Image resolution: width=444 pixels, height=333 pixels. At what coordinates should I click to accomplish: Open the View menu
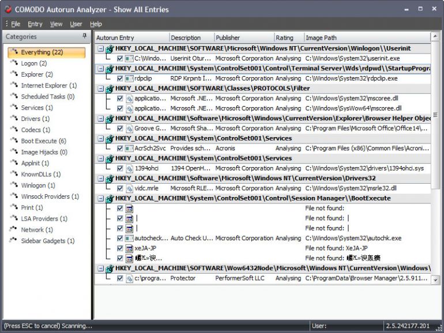tap(56, 24)
